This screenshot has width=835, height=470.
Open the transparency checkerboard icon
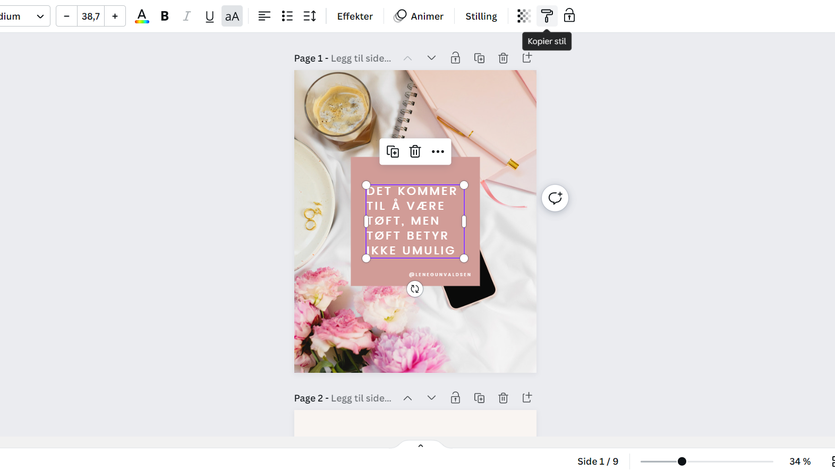pos(524,16)
